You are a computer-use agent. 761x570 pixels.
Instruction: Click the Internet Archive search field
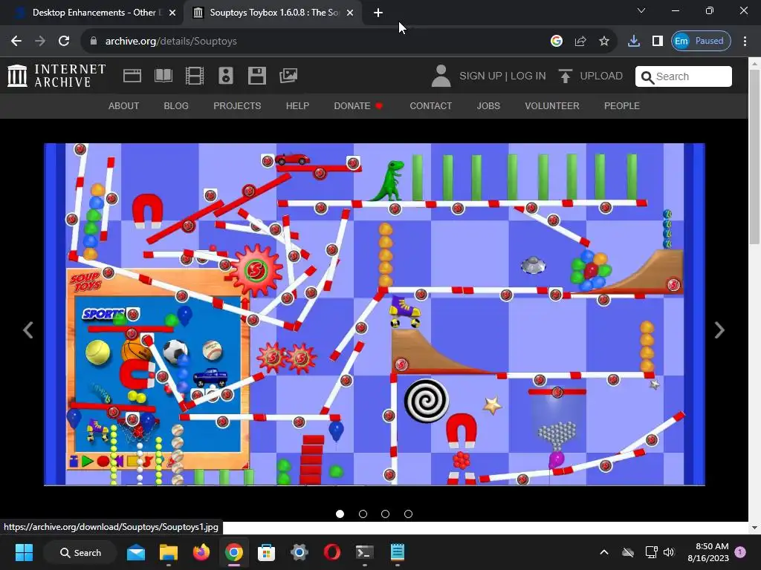pyautogui.click(x=684, y=76)
